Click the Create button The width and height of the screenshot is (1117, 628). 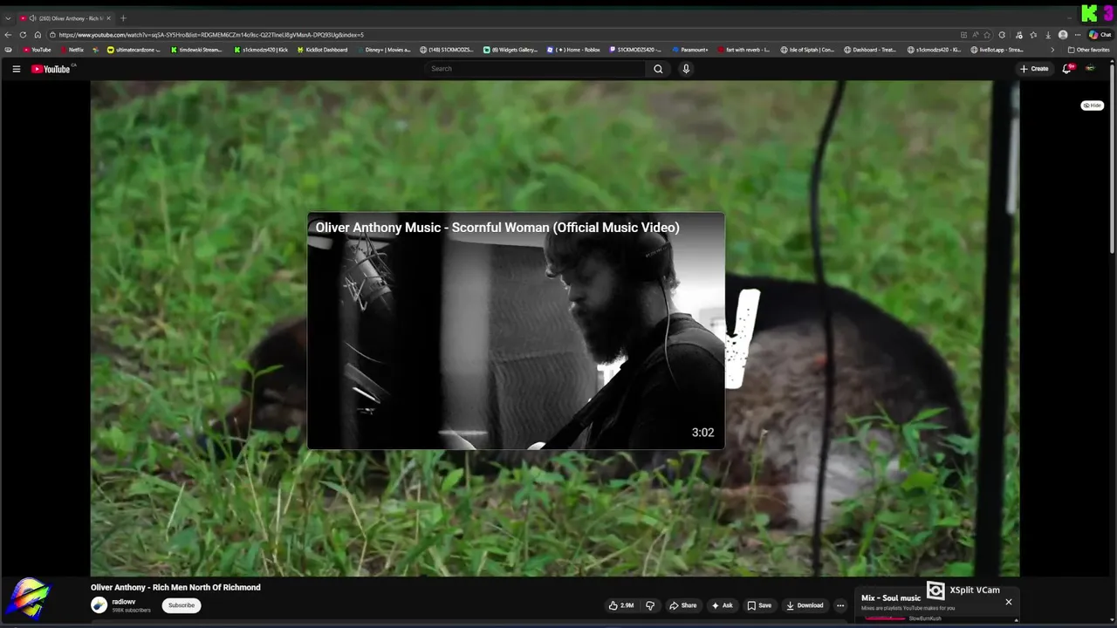[x=1034, y=69]
